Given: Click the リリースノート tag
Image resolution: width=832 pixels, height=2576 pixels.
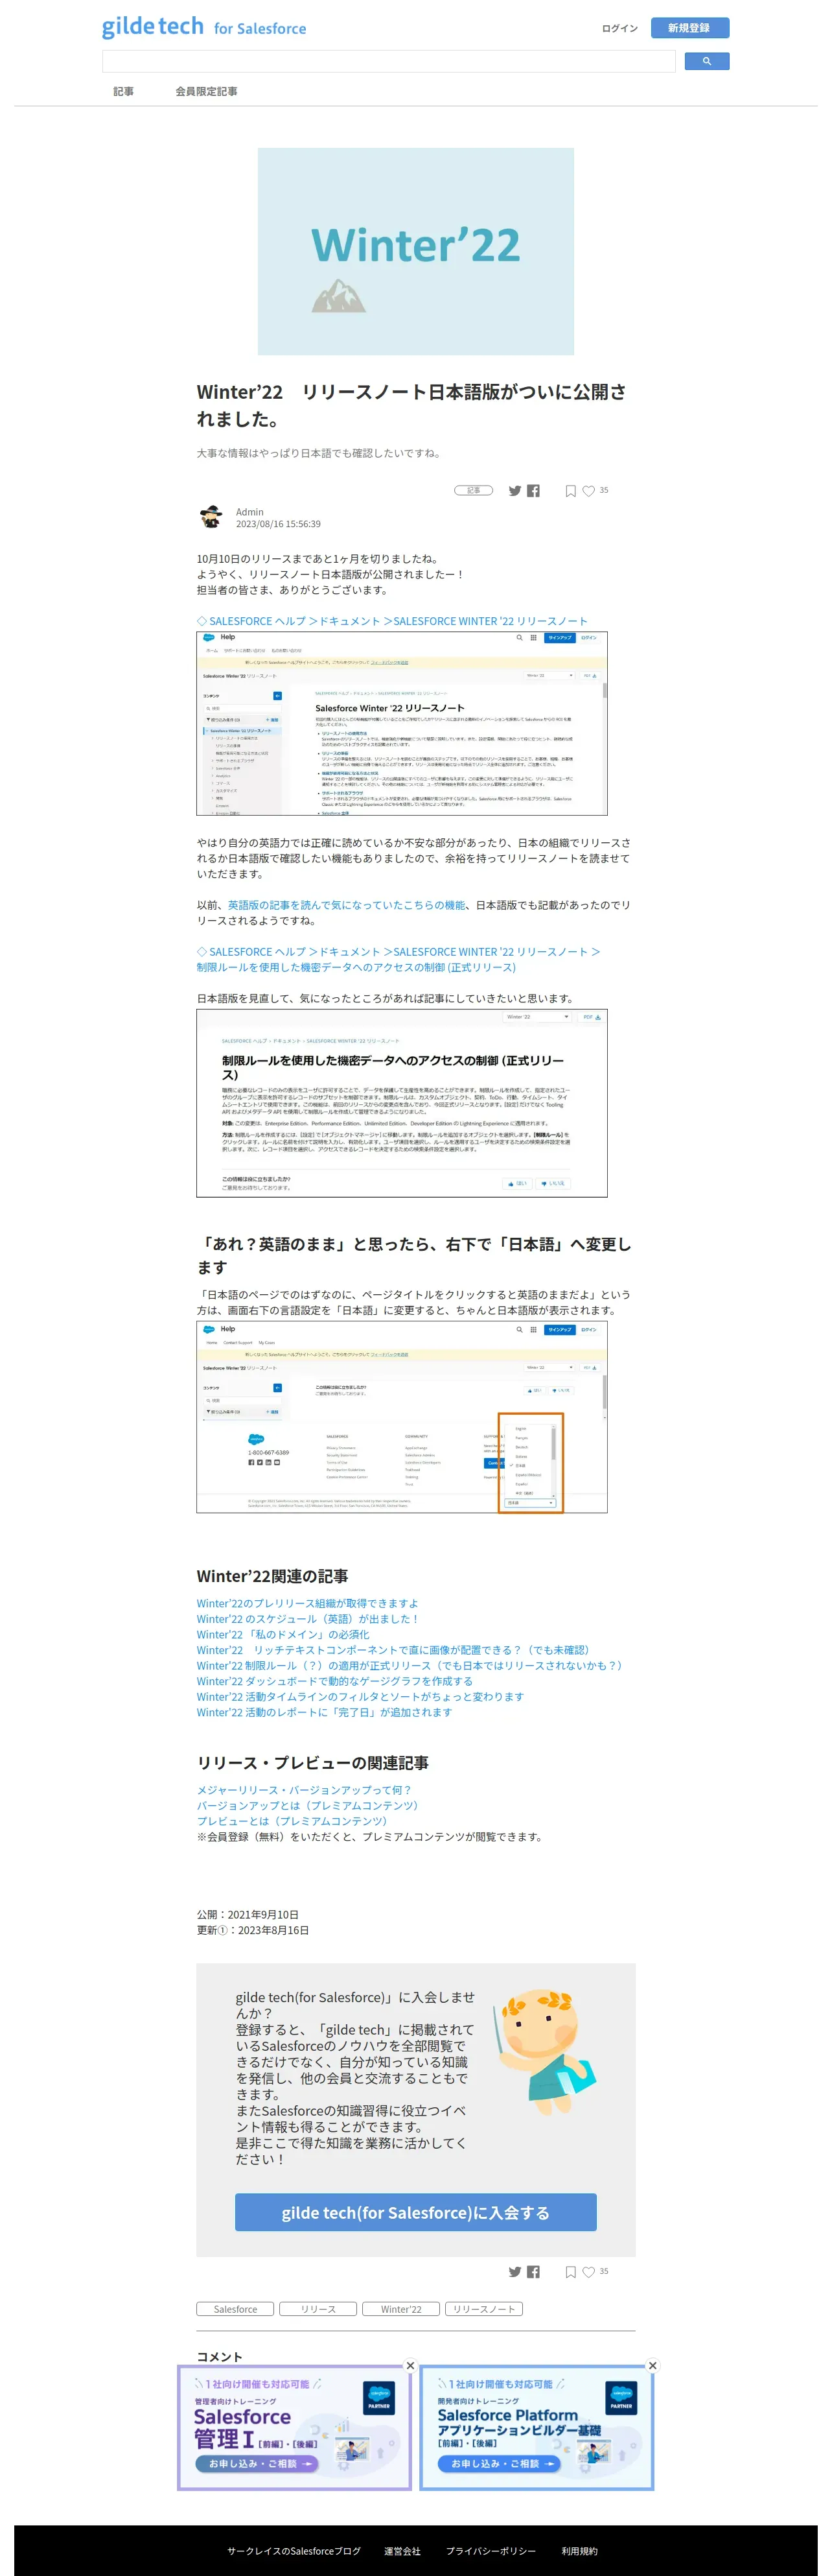Looking at the screenshot, I should pos(485,2309).
